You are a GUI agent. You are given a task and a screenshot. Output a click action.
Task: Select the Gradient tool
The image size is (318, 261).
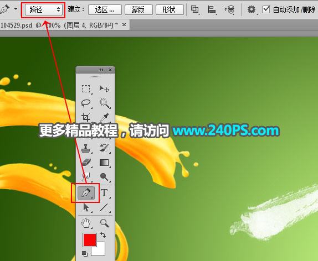point(104,163)
